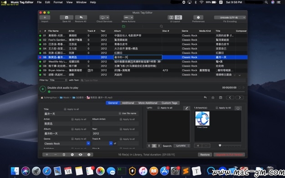Open Preferences gear icon
The height and width of the screenshot is (178, 285).
point(198,17)
